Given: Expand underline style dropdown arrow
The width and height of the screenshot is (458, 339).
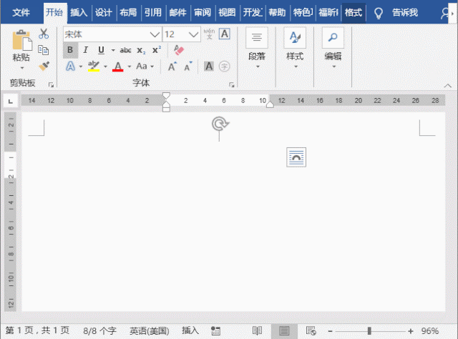Looking at the screenshot, I should point(113,51).
